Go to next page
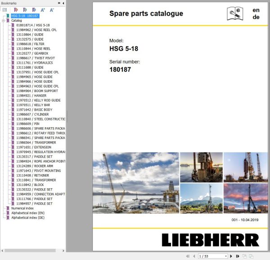 click(x=231, y=256)
